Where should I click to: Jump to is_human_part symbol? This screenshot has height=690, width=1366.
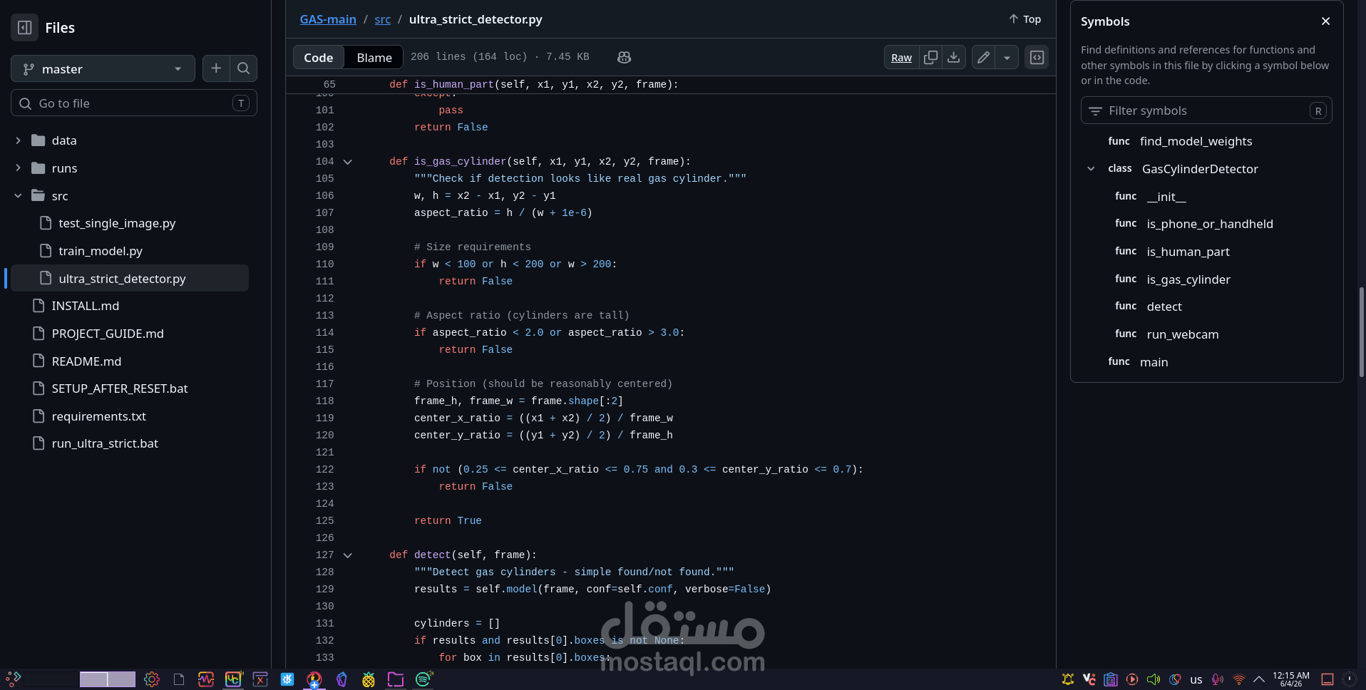pos(1188,252)
